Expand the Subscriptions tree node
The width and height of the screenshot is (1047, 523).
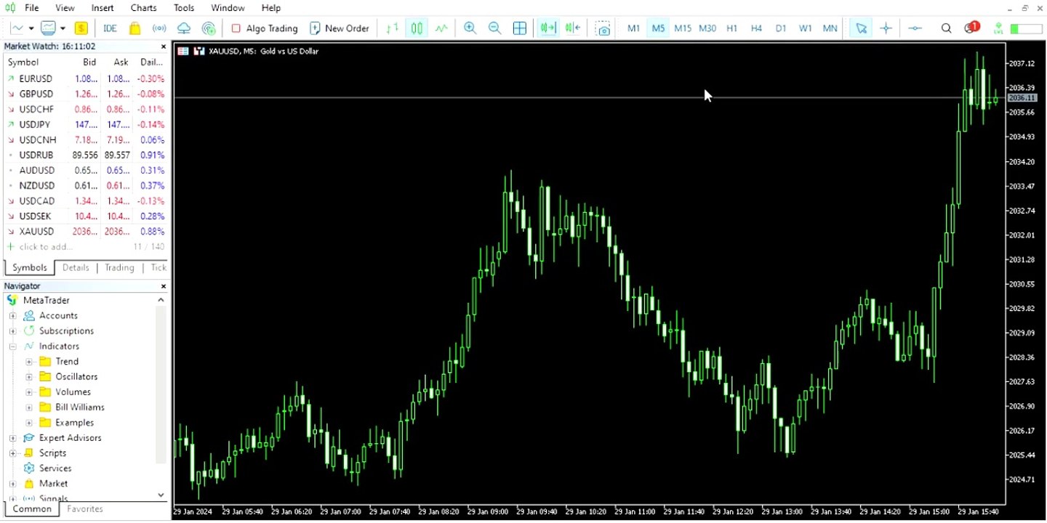click(x=12, y=331)
